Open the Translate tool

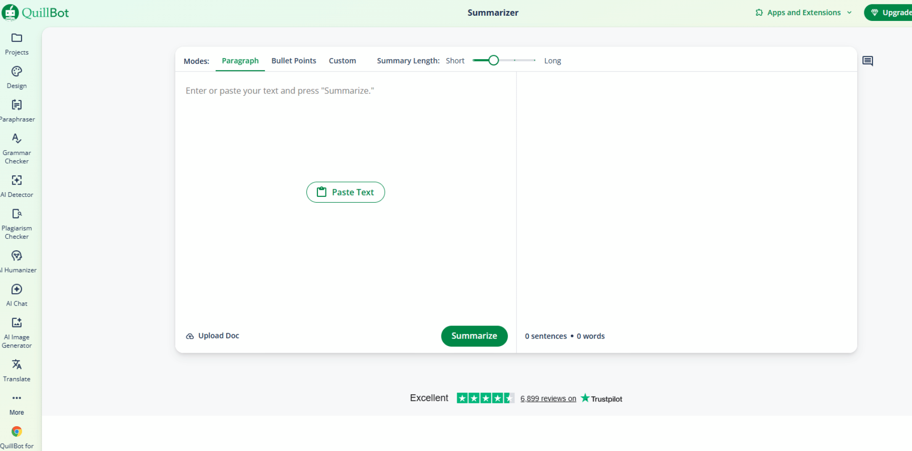click(x=17, y=371)
